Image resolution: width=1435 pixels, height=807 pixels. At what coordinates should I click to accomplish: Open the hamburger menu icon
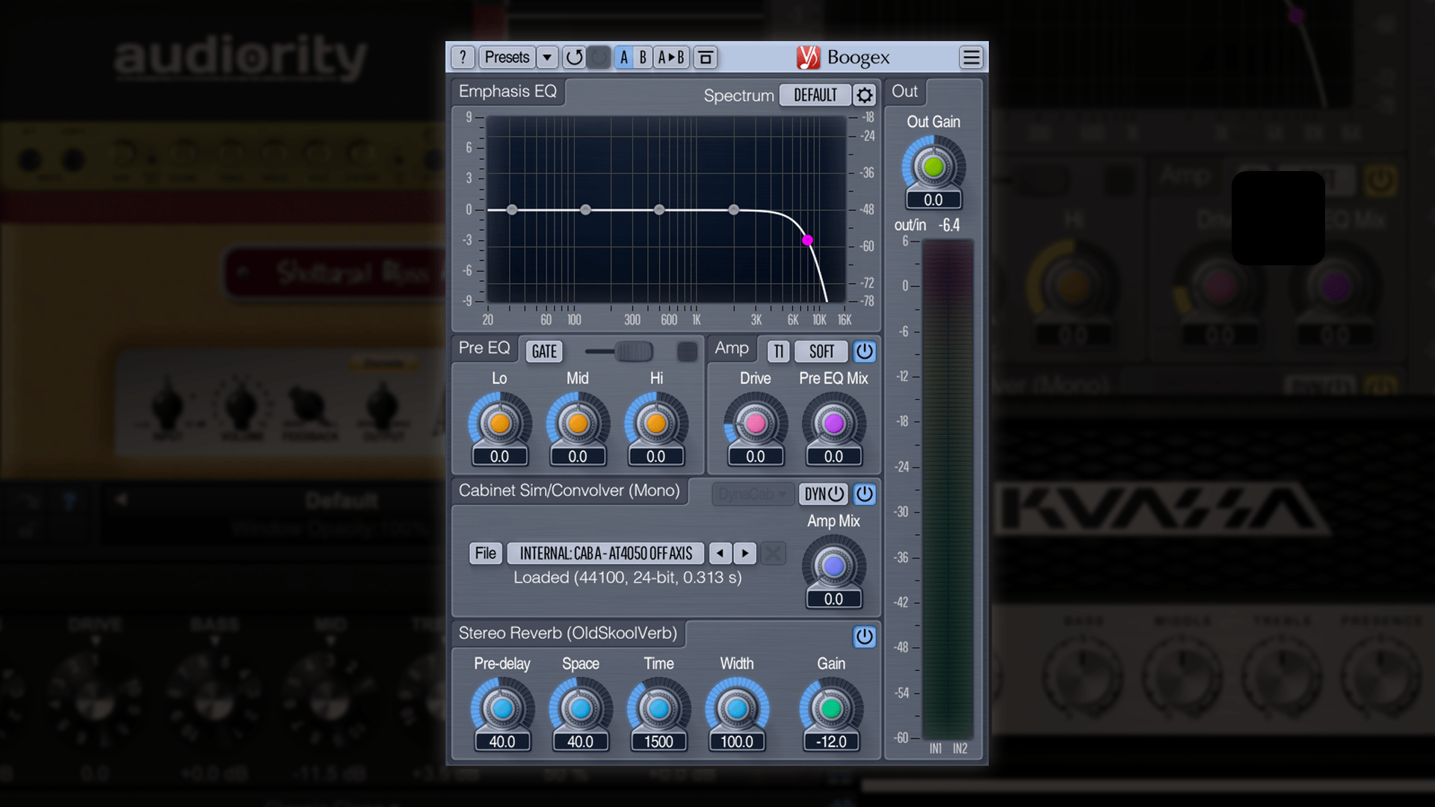971,58
